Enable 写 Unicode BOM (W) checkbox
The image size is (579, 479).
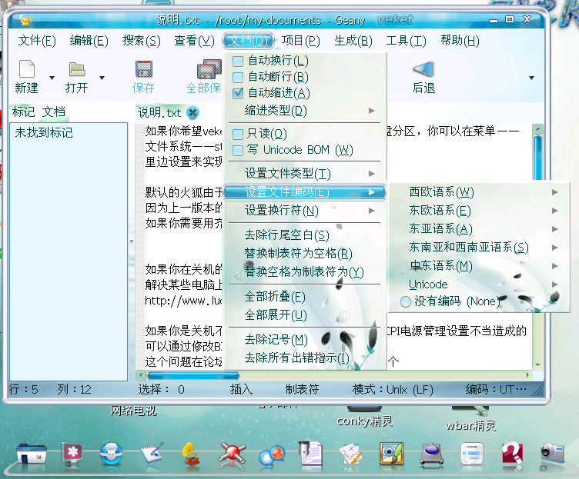coord(238,150)
